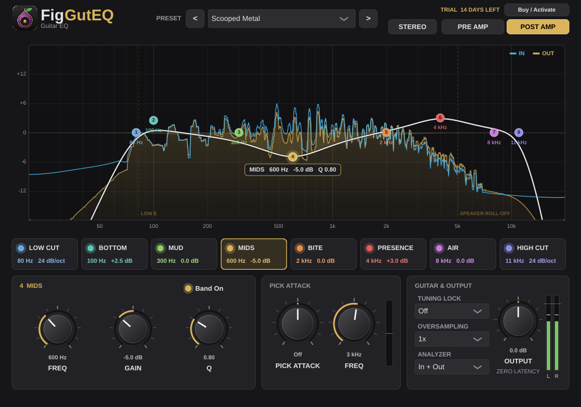
Task: Click the Buy / Activate button
Action: tap(536, 10)
